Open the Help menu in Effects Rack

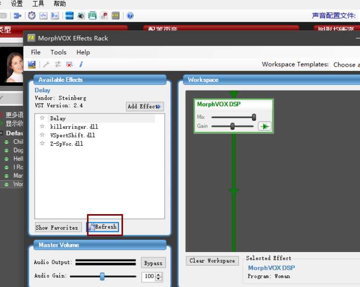[x=83, y=52]
